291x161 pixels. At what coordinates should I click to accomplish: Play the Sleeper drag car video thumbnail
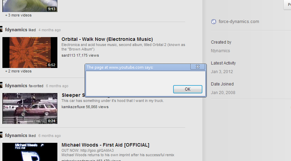pos(30,108)
